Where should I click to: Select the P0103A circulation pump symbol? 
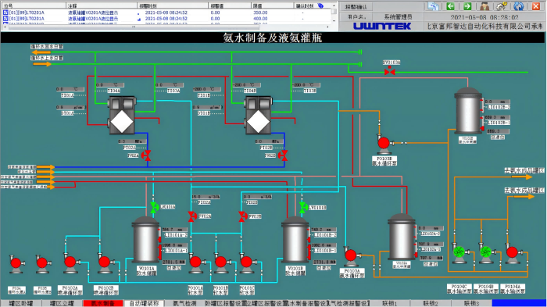click(351, 255)
